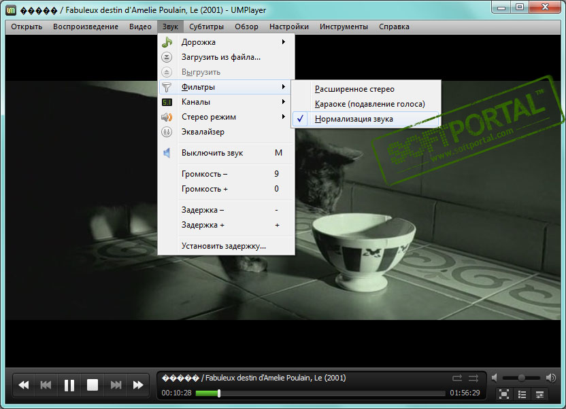The width and height of the screenshot is (566, 409).
Task: Click the loud speaker icon right of the volume slider
Action: point(551,378)
